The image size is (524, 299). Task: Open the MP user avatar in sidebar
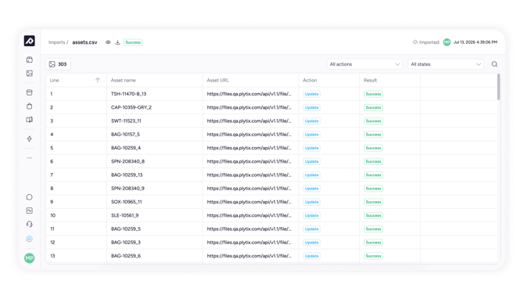tap(30, 258)
